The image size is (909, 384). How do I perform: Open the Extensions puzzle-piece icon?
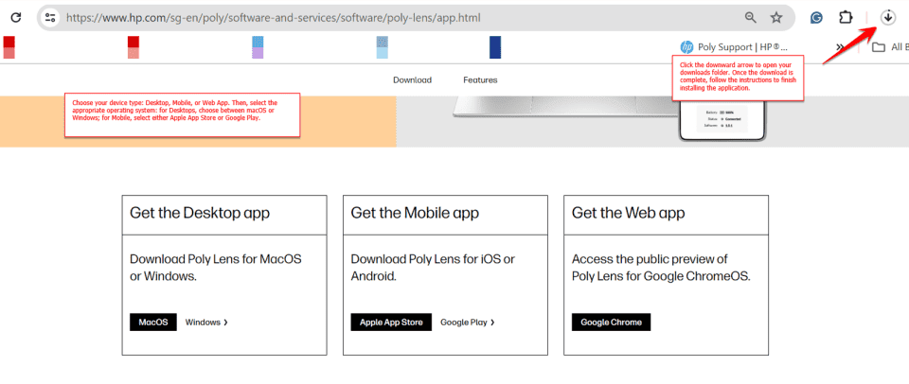846,18
